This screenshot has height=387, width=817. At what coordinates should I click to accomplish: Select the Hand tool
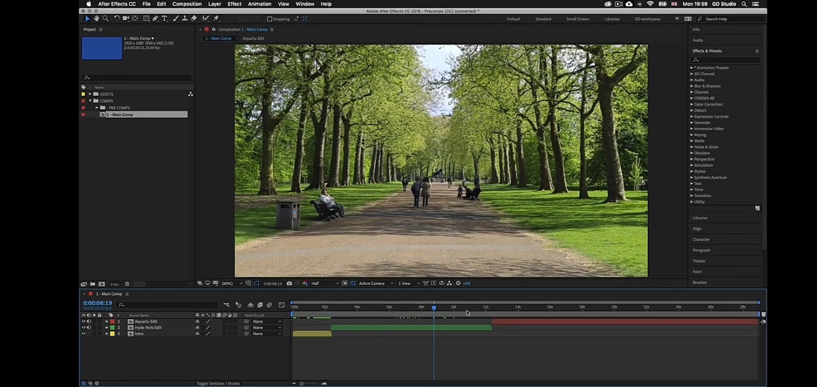(x=96, y=19)
